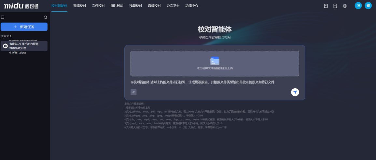
Task: Open the user avatar menu
Action: pos(368,6)
